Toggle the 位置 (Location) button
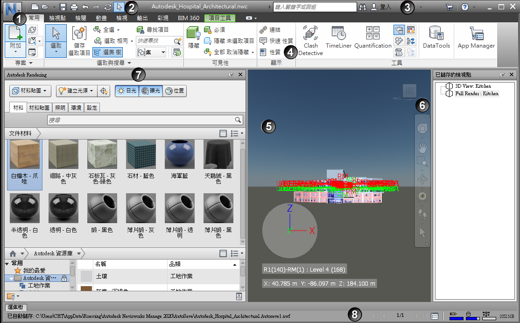Viewport: 520px width, 323px height. coord(175,91)
